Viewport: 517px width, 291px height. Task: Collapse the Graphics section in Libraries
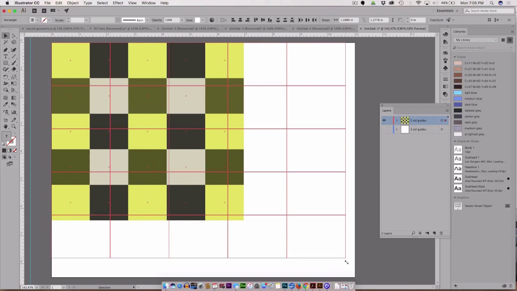[455, 198]
